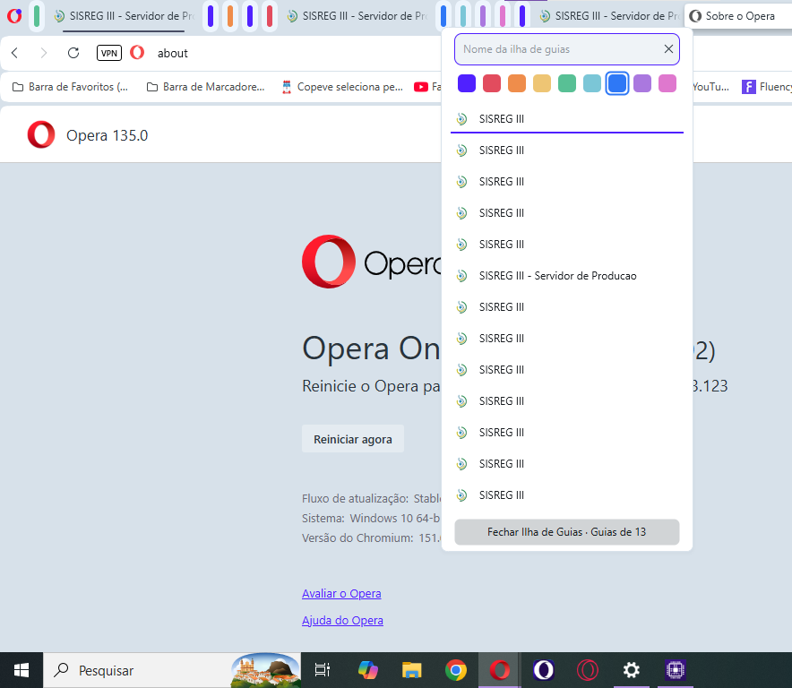Image resolution: width=792 pixels, height=688 pixels.
Task: Switch to the Sobre o Opera tab
Action: (x=738, y=16)
